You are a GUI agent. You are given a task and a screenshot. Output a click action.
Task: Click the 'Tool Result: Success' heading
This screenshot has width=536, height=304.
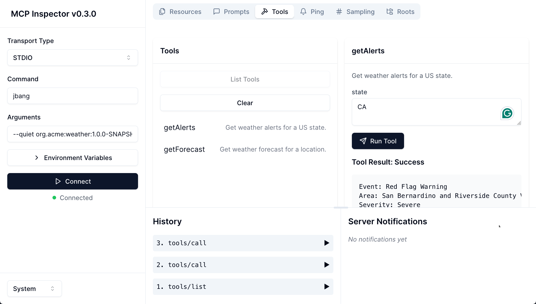(388, 162)
